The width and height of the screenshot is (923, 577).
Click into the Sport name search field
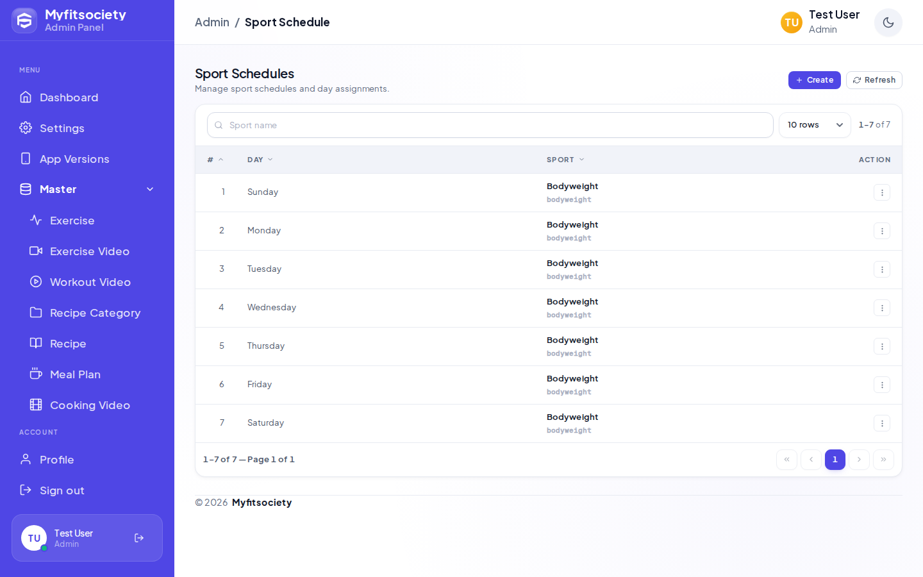(490, 125)
